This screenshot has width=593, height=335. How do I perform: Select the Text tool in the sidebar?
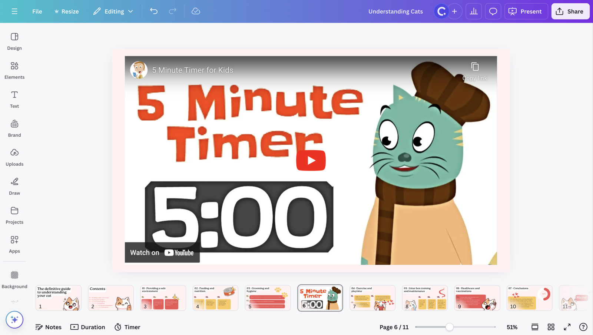pyautogui.click(x=14, y=98)
